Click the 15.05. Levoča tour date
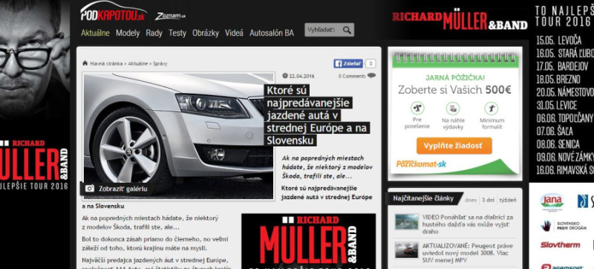 tap(558, 40)
